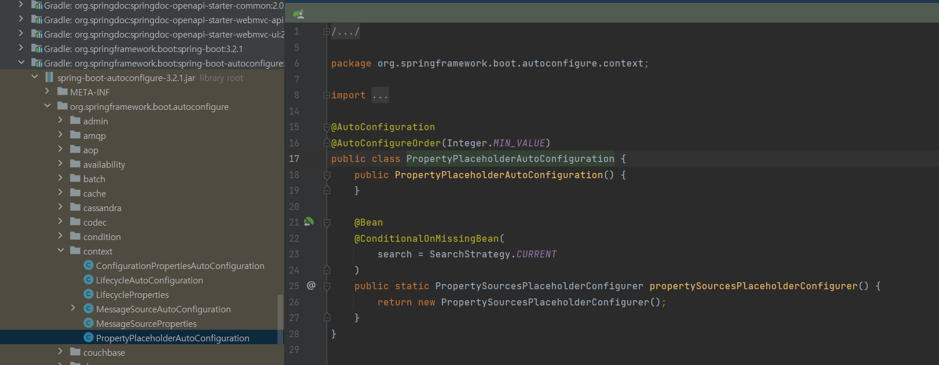
Task: Click Gradle library icon for springdoc-openapi-starter-webmvc-ui
Action: click(36, 34)
